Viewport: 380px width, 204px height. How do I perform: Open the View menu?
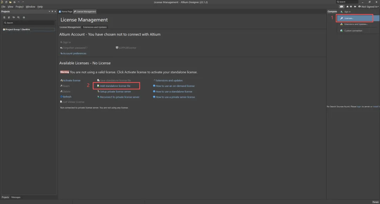tap(10, 7)
